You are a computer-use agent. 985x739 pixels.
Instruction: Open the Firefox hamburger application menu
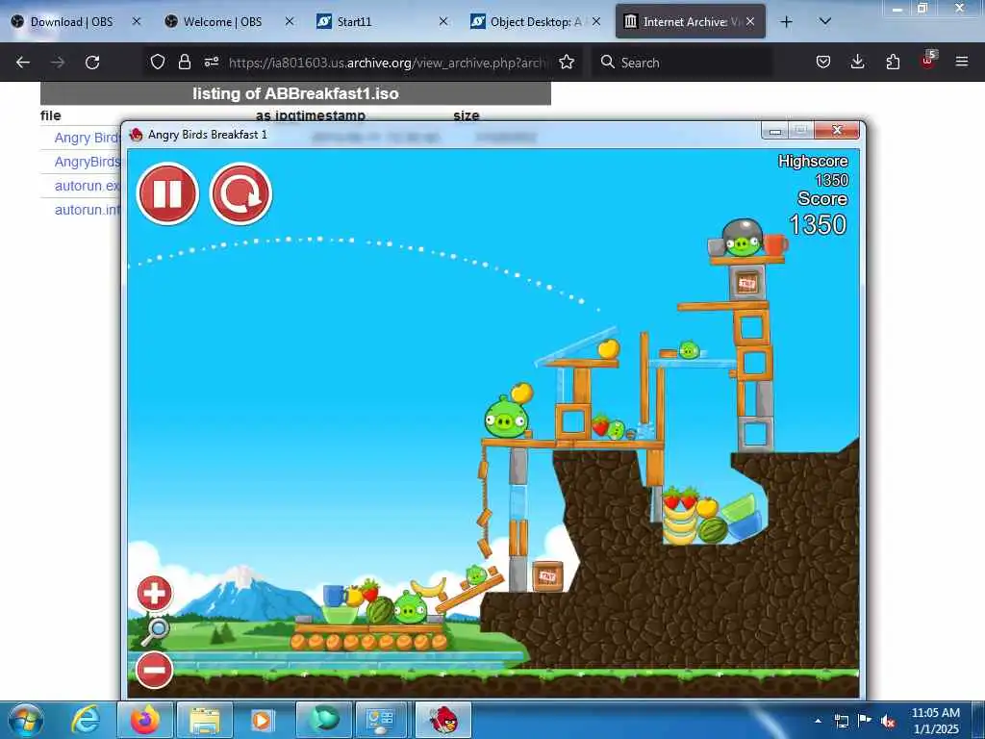[962, 63]
